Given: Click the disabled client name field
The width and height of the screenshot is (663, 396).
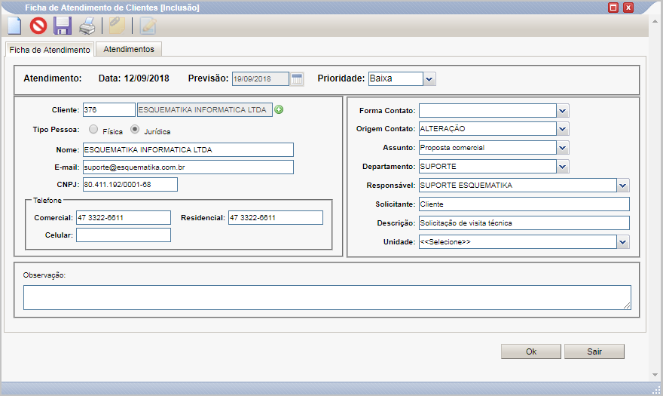Looking at the screenshot, I should click(x=205, y=109).
